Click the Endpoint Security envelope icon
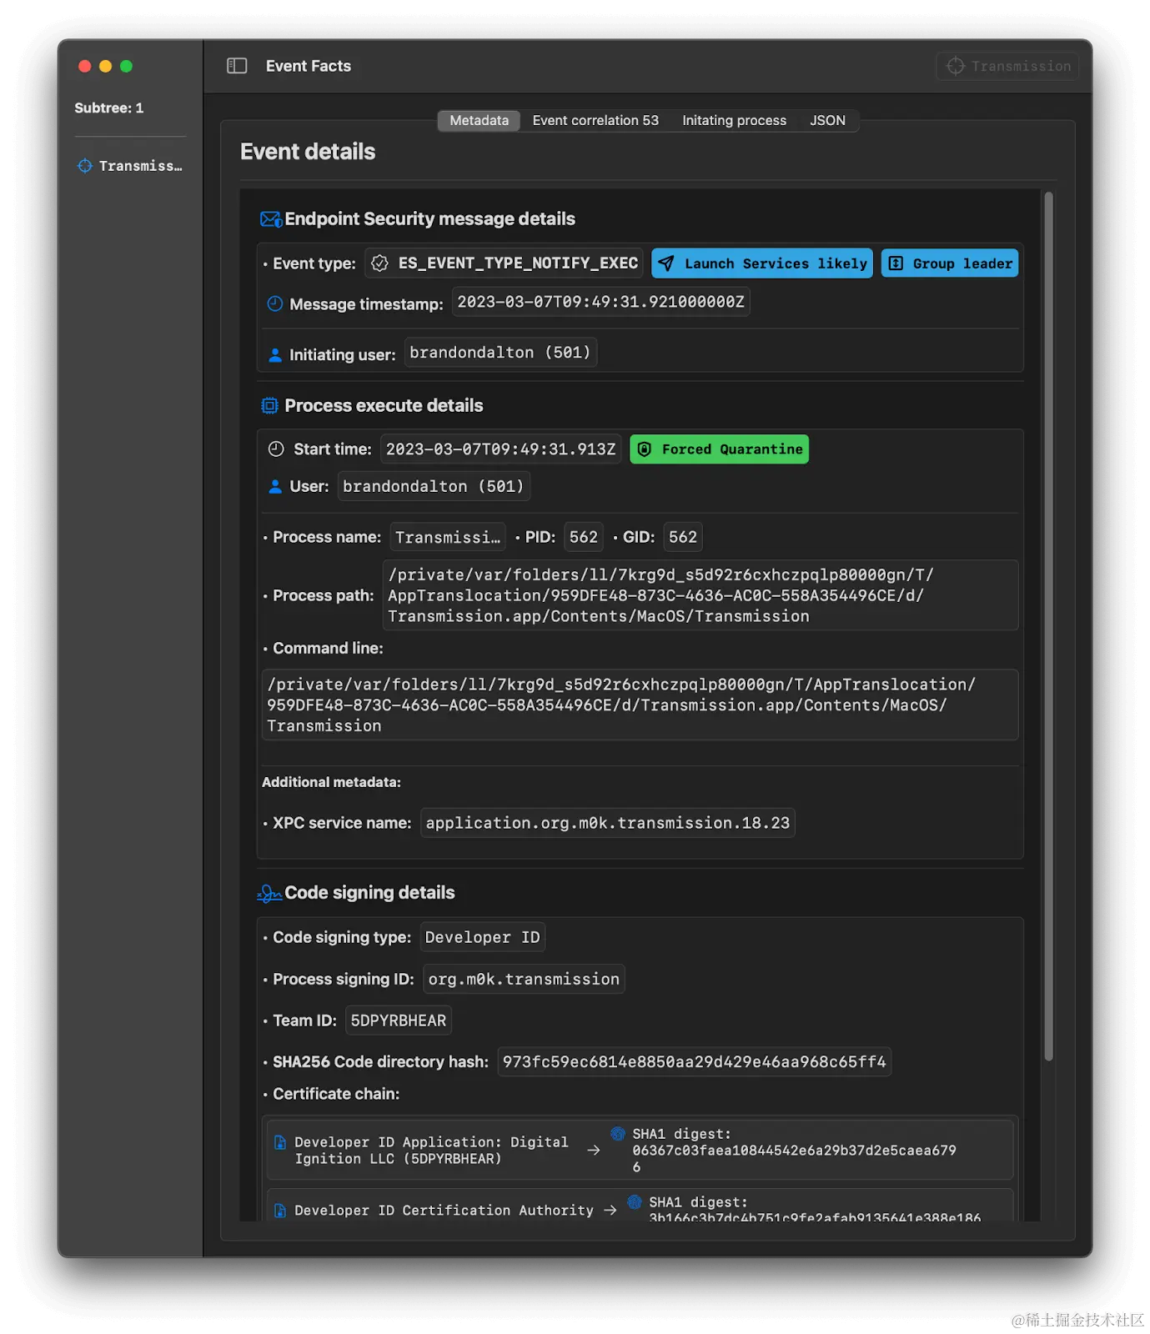The height and width of the screenshot is (1334, 1150). (271, 219)
